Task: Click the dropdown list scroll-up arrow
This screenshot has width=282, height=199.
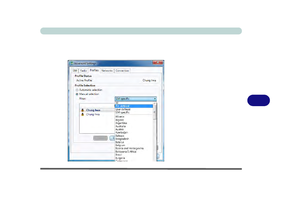Action: [155, 103]
